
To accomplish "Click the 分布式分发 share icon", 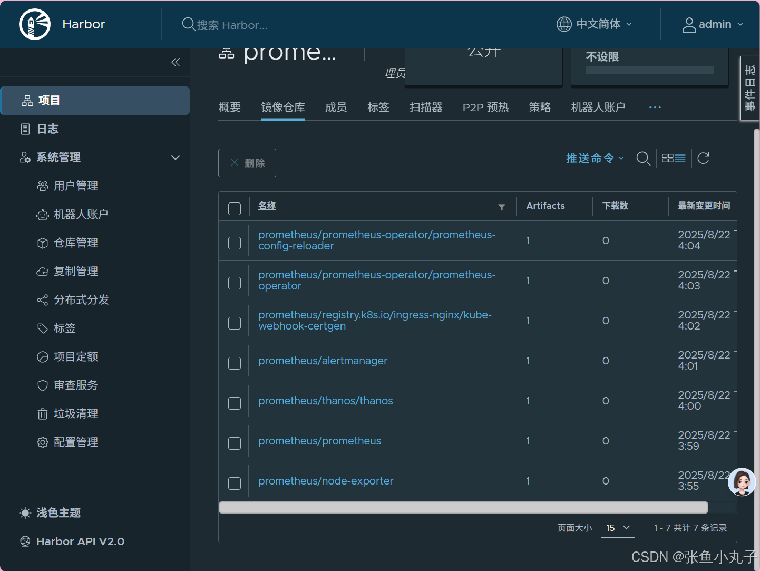I will [43, 300].
